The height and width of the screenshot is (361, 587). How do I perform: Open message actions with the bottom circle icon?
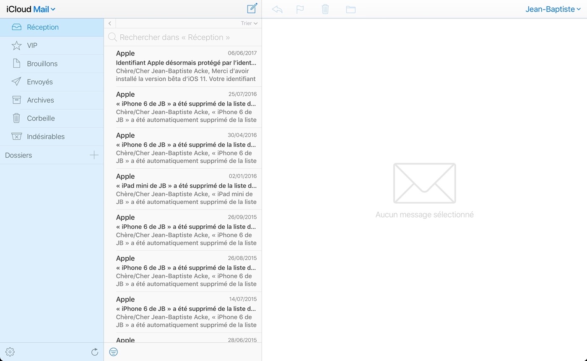(x=113, y=352)
